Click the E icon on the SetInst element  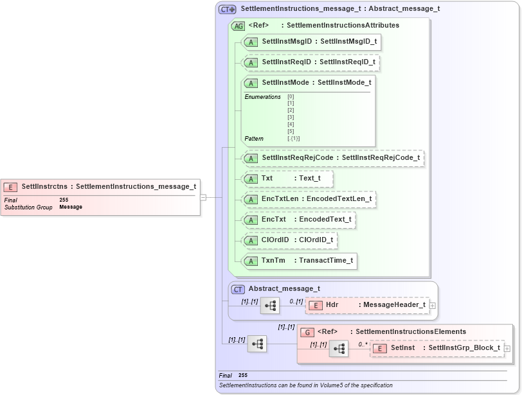379,347
